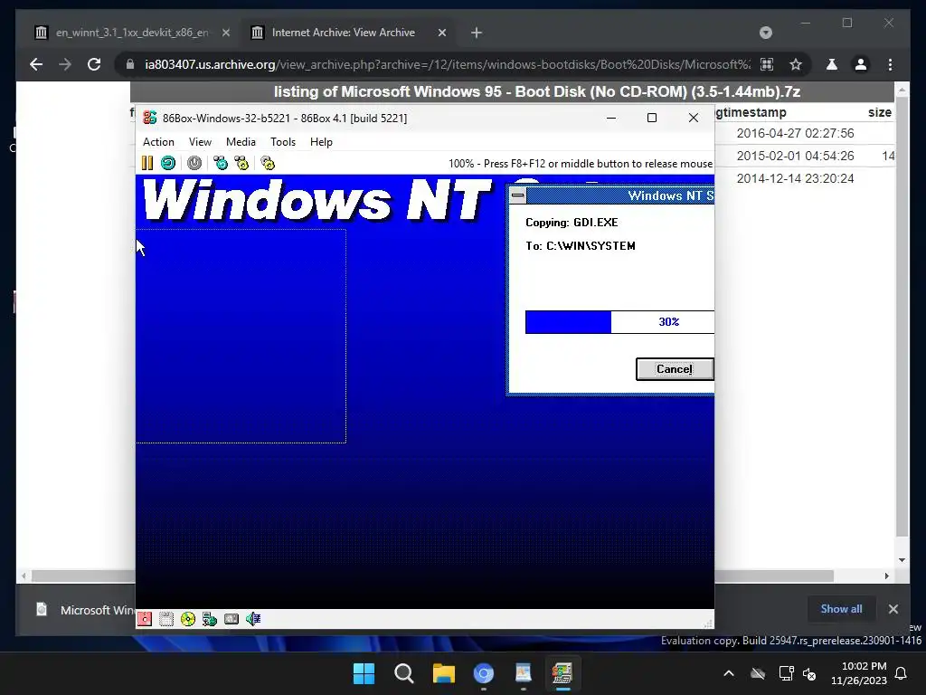Open the browser three-dot menu
The width and height of the screenshot is (926, 695).
[890, 64]
